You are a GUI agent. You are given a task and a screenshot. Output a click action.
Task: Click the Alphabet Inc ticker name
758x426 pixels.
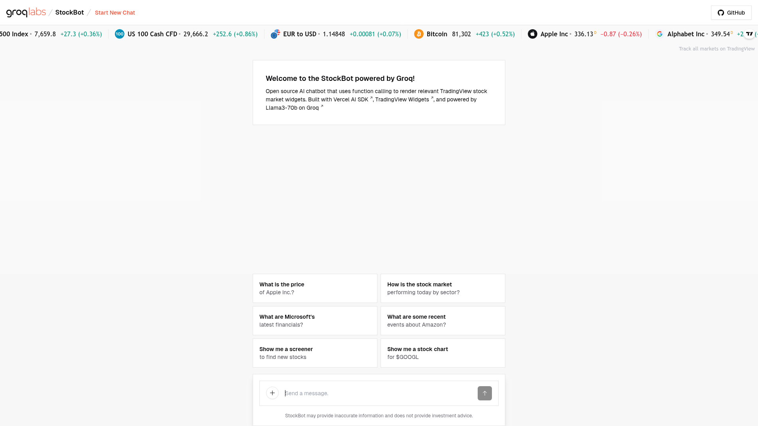[686, 34]
